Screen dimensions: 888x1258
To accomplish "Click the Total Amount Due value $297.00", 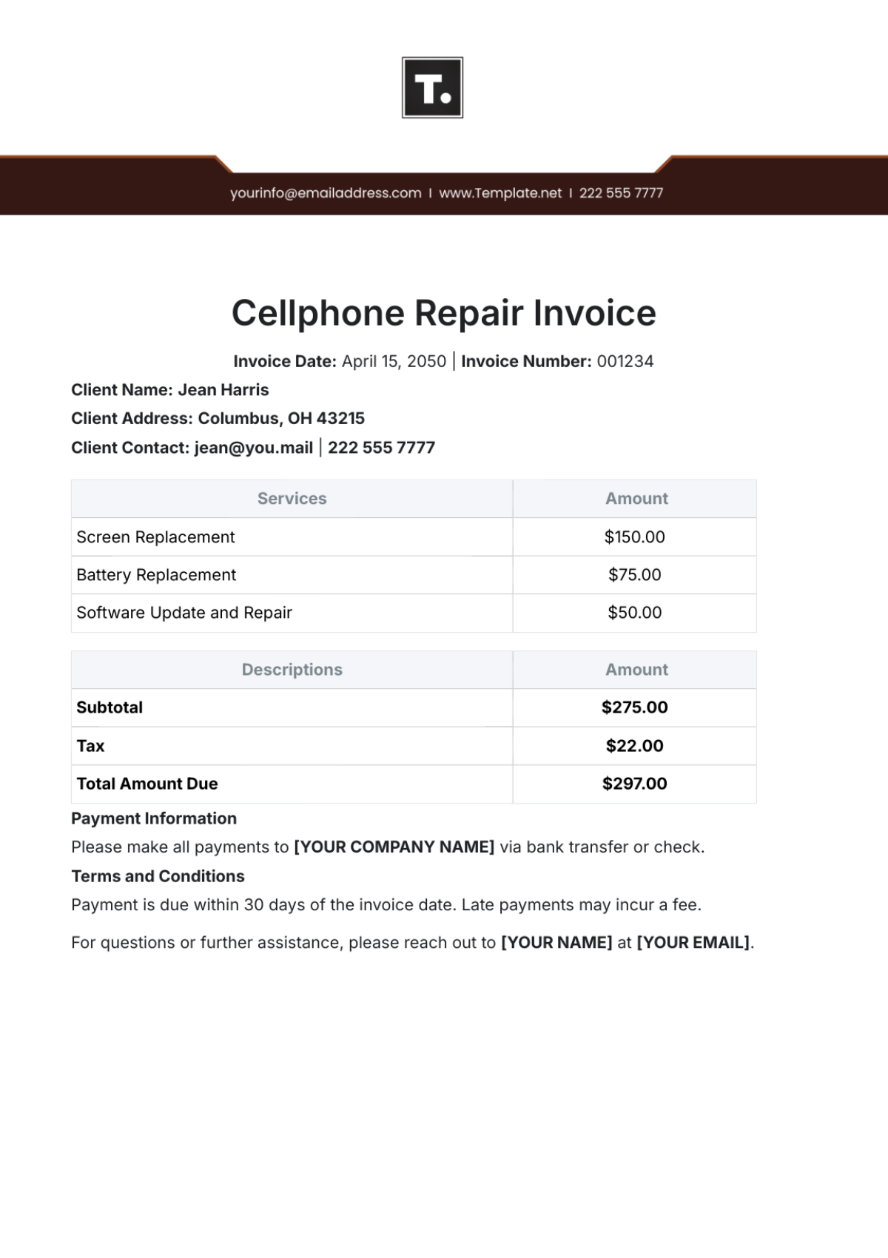I will pos(634,784).
